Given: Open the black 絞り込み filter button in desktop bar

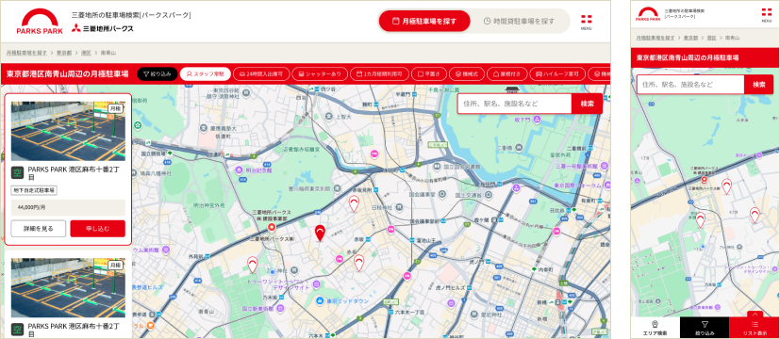Looking at the screenshot, I should tap(158, 74).
